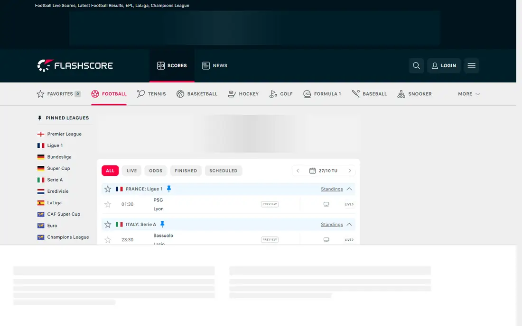Favorite the Sassuolo match star
The image size is (522, 326).
[x=108, y=240]
